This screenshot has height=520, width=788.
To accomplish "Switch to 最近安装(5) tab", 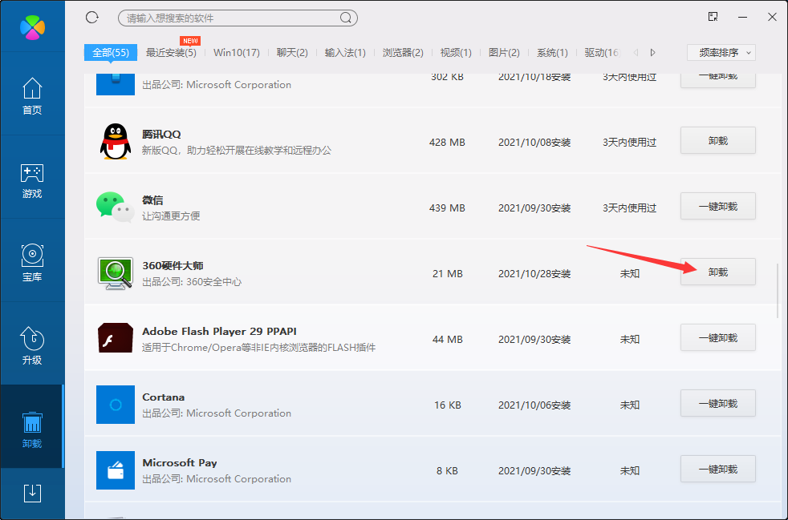I will pyautogui.click(x=171, y=53).
